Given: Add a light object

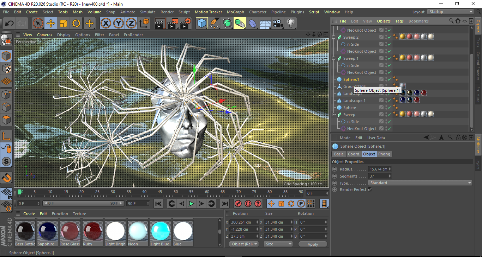Looking at the screenshot, I should [291, 24].
